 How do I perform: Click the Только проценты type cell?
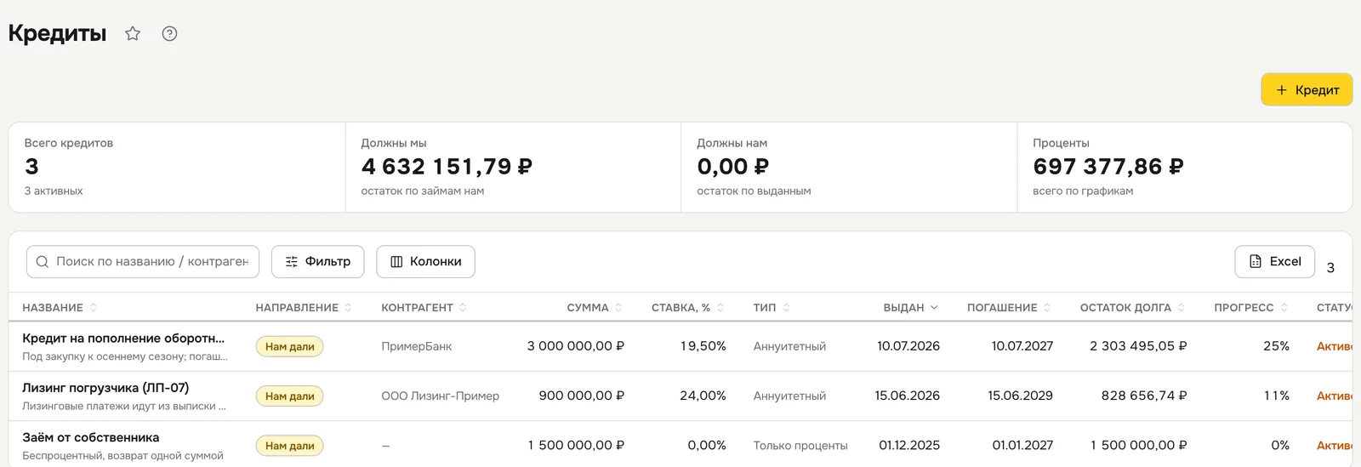tap(800, 446)
